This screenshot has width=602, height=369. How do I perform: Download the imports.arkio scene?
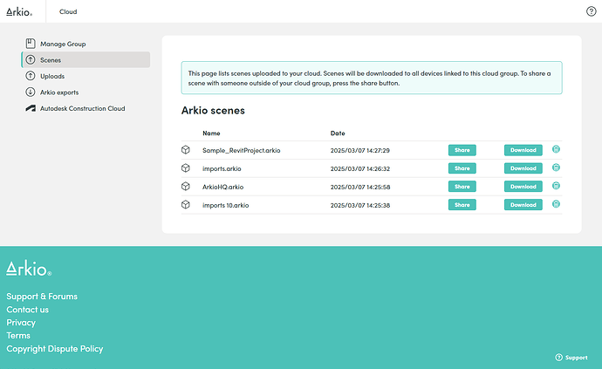point(523,168)
